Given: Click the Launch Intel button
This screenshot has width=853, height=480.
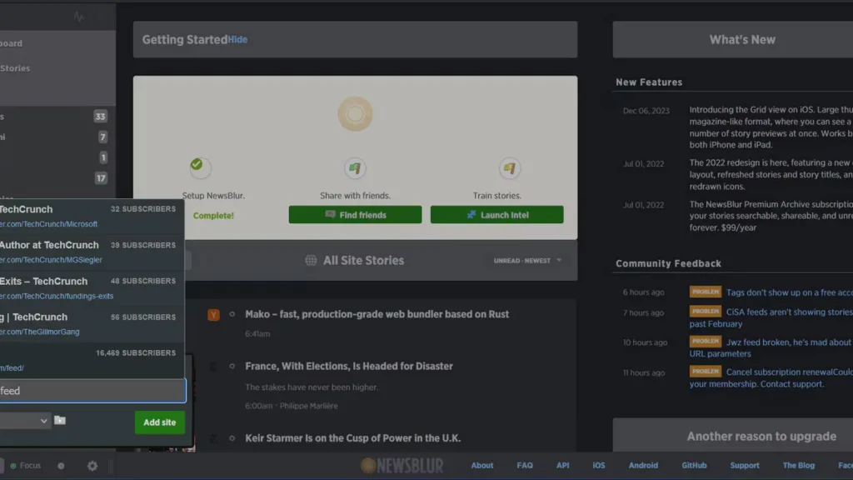Looking at the screenshot, I should coord(496,215).
